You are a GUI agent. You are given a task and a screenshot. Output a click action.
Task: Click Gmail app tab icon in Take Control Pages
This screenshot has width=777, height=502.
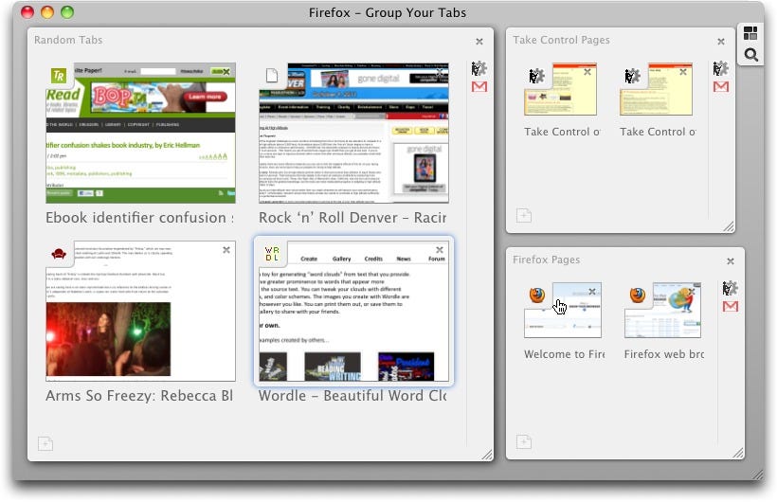tap(721, 87)
